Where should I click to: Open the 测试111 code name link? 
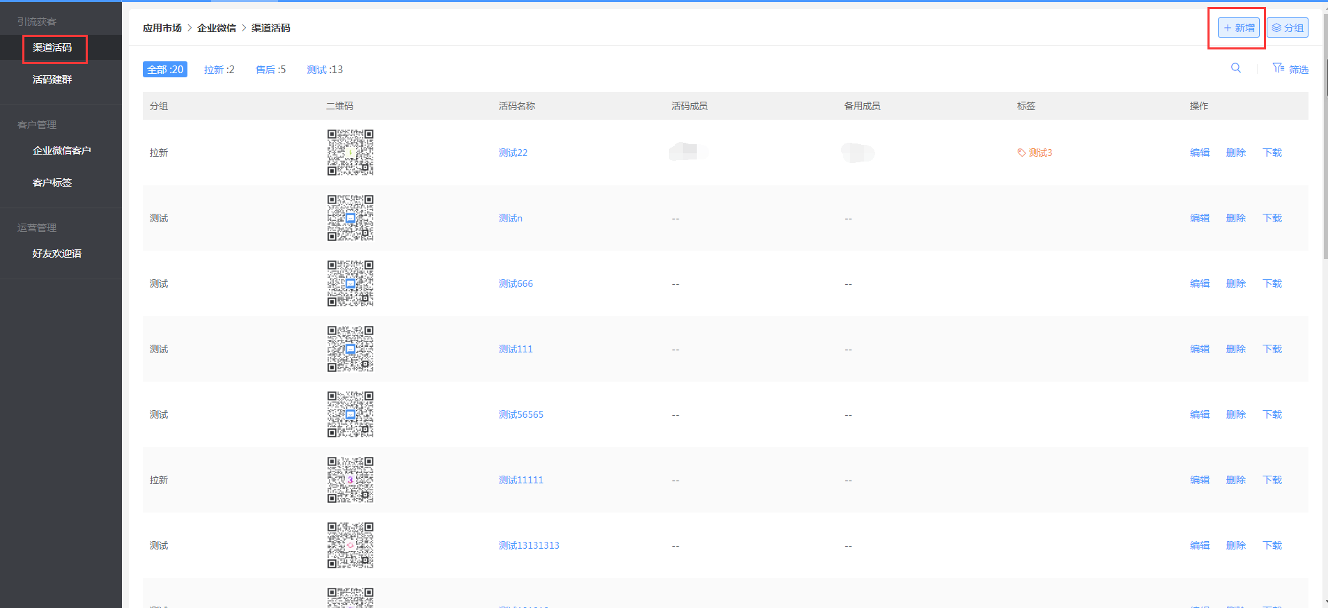coord(516,349)
